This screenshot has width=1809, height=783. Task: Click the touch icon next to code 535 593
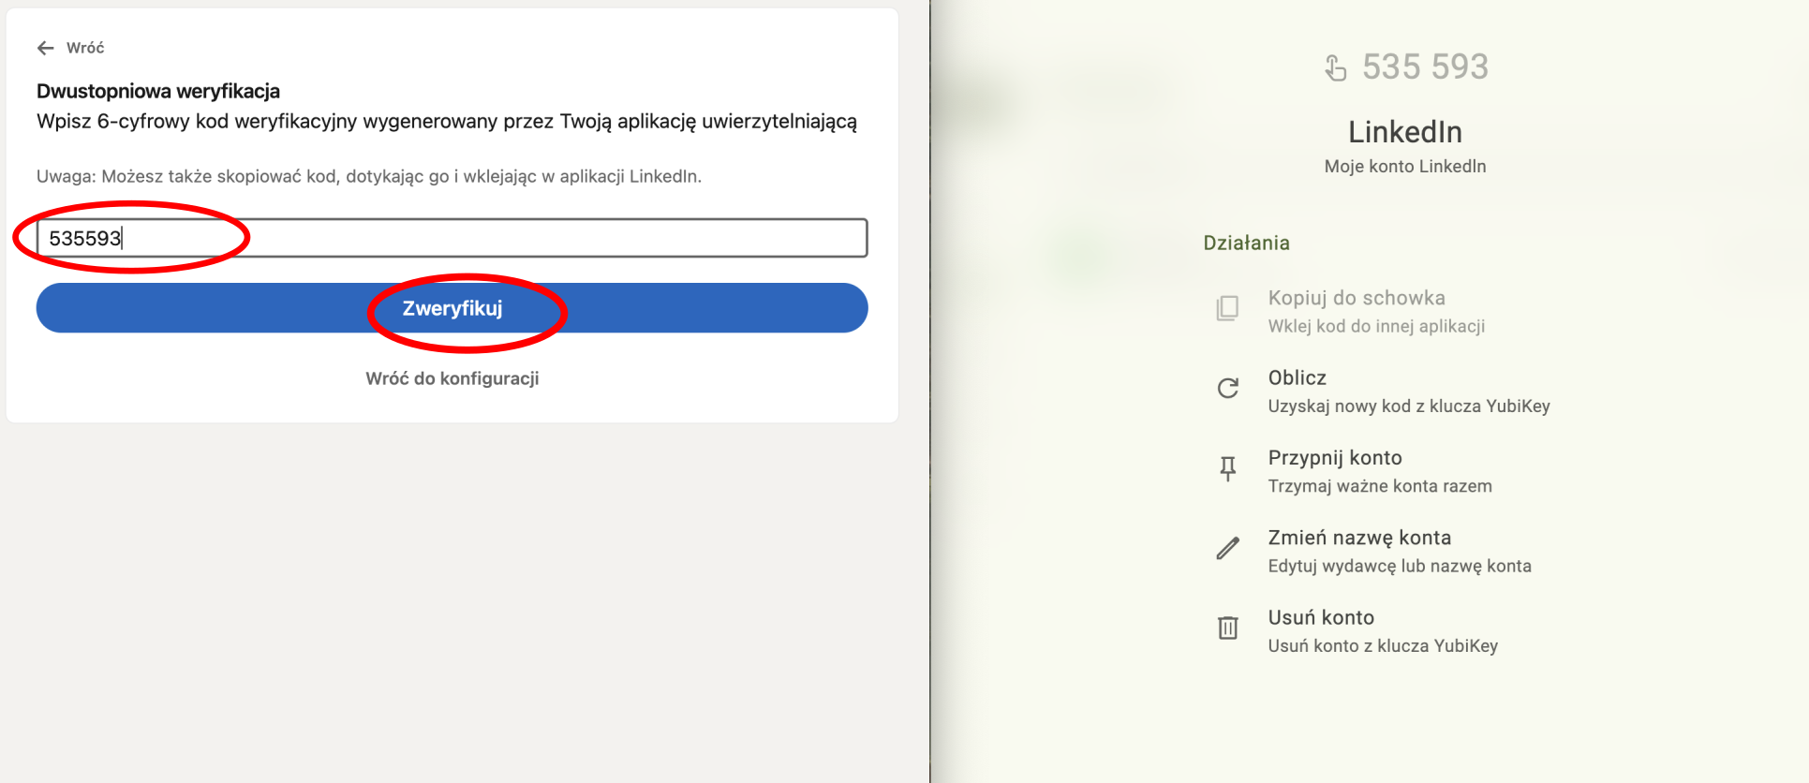(x=1335, y=67)
